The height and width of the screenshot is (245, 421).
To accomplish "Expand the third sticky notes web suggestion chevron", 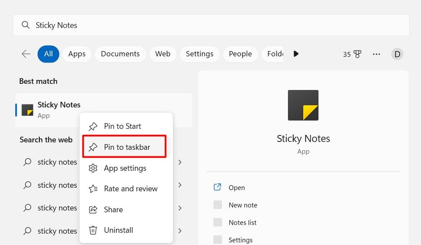I will (180, 208).
